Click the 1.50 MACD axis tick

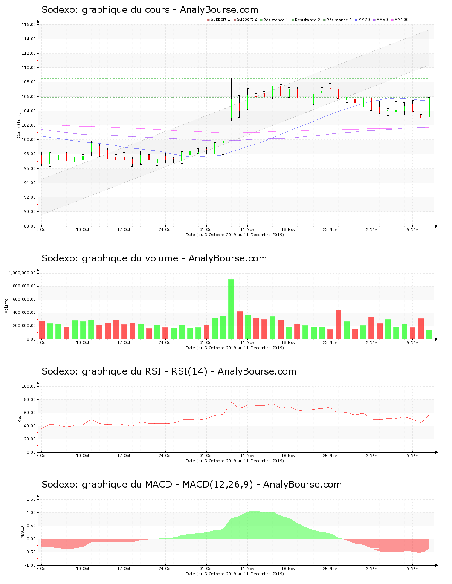coord(32,499)
